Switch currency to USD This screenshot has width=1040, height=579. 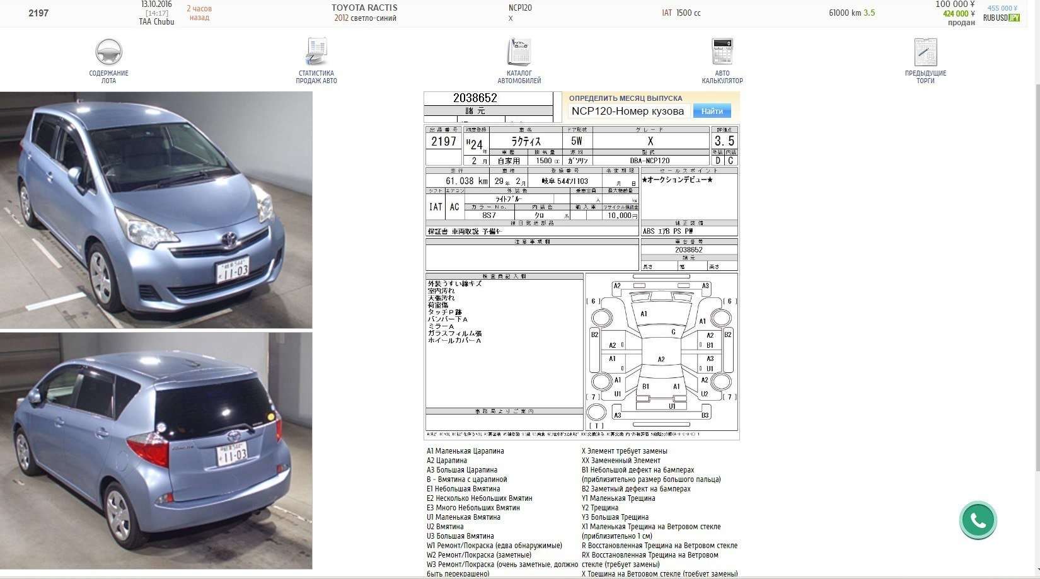[1001, 18]
